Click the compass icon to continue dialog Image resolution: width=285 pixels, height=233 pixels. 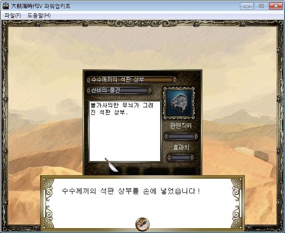click(x=142, y=224)
